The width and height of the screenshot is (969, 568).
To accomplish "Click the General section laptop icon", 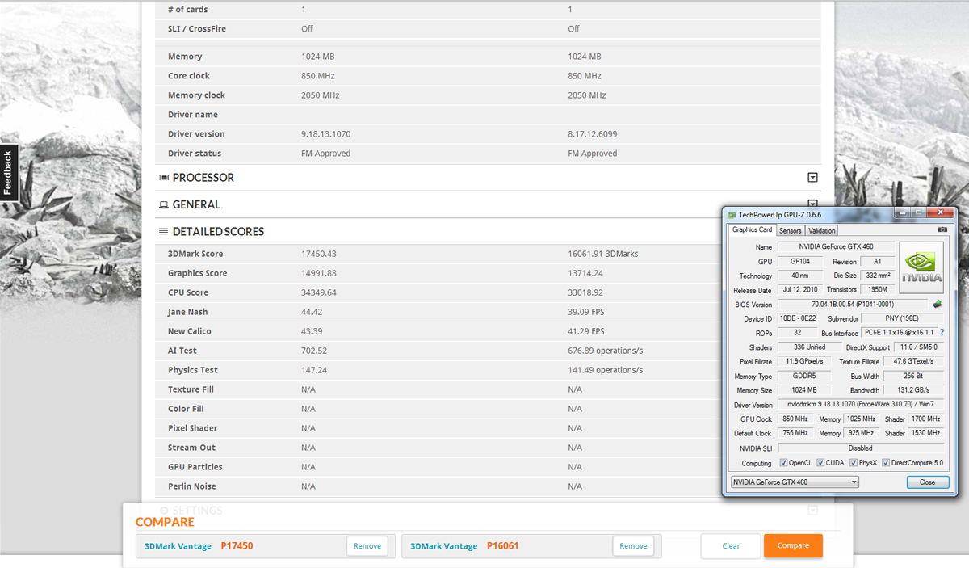I will 164,205.
